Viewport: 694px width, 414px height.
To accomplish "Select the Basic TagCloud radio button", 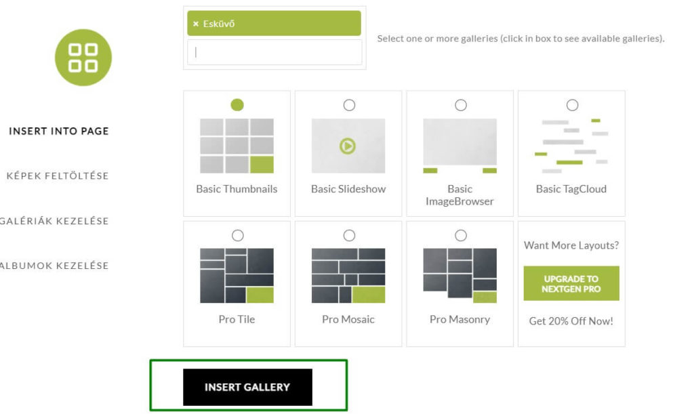I will point(572,105).
